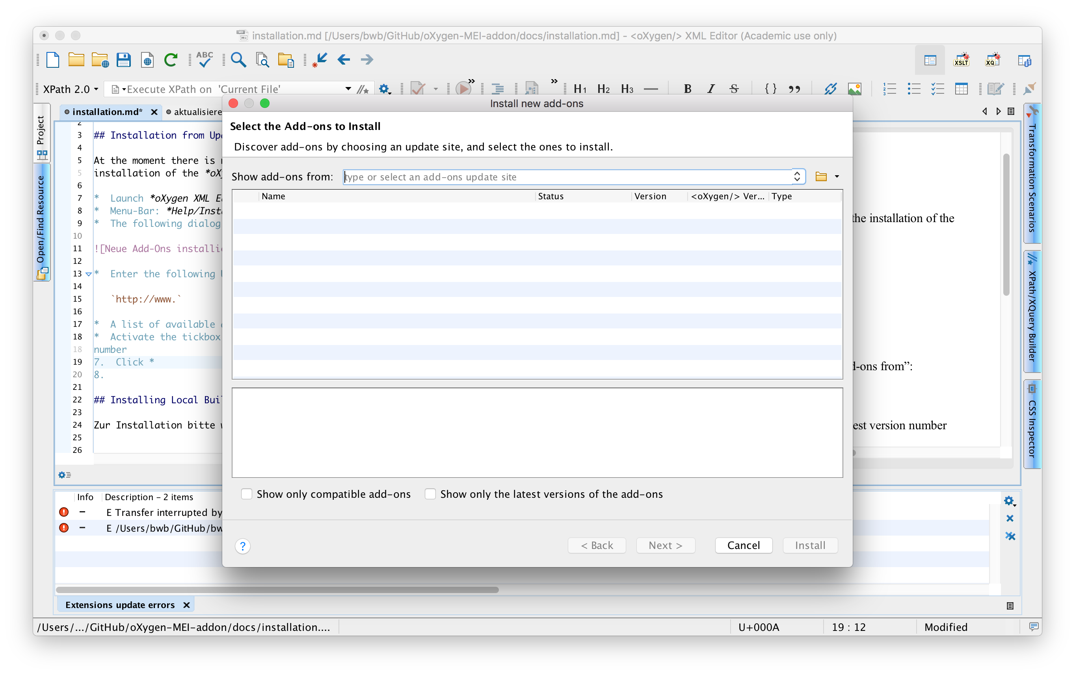Screen dimensions: 1075x675
Task: Enable Show only compatible add-ons checkbox
Action: tap(247, 494)
